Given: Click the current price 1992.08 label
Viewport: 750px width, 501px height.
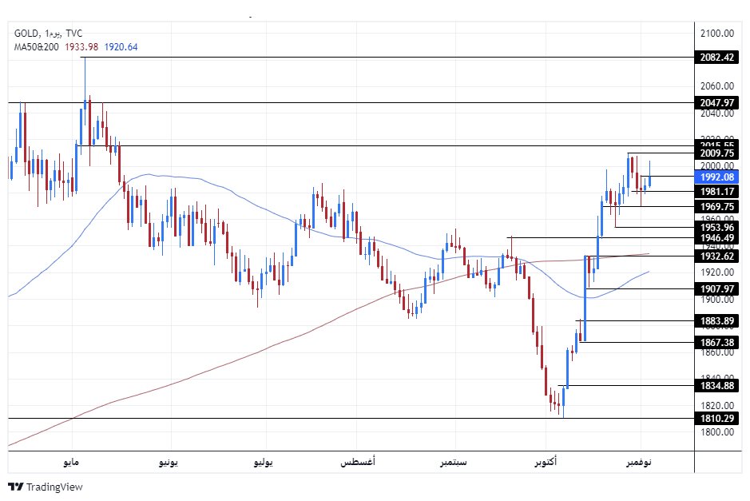Looking at the screenshot, I should [716, 177].
